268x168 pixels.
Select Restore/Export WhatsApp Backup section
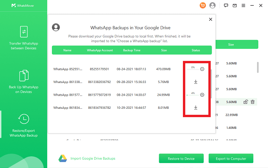point(23,125)
